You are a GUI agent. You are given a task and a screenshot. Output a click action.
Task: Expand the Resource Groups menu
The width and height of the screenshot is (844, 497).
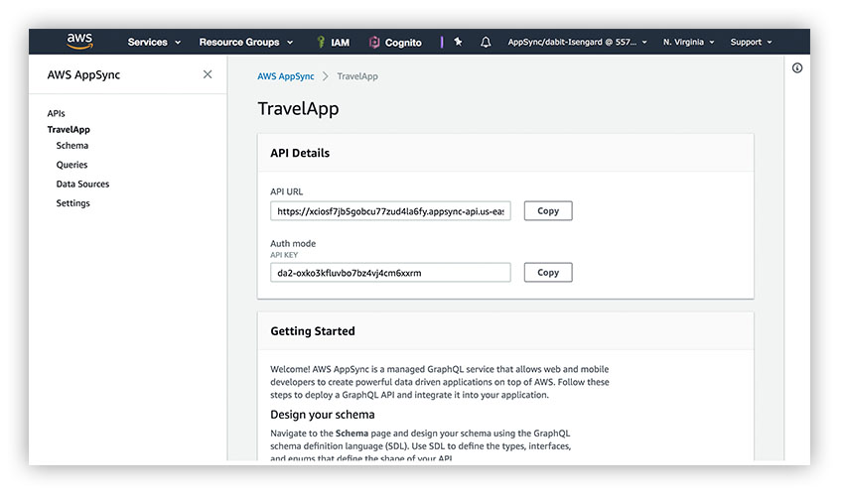(x=246, y=42)
